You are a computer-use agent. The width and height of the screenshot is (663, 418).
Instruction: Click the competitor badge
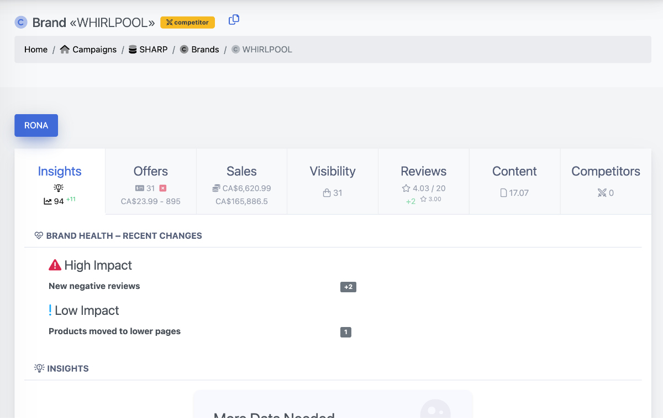(x=187, y=23)
